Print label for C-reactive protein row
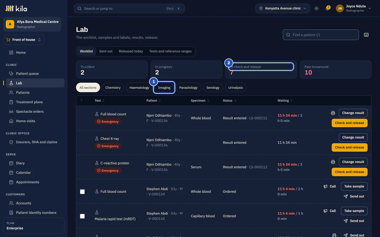Image resolution: width=380 pixels, height=237 pixels. pyautogui.click(x=333, y=162)
